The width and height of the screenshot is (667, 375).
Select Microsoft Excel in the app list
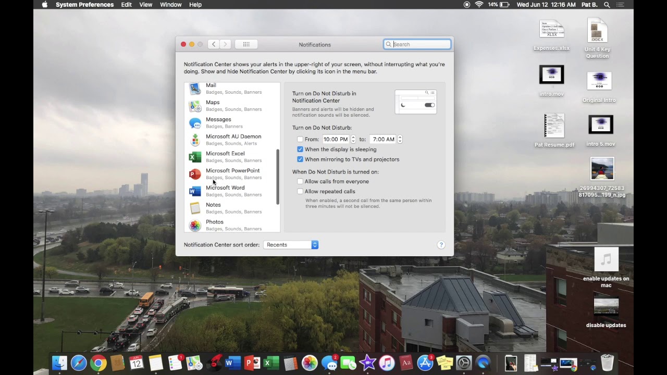[232, 157]
